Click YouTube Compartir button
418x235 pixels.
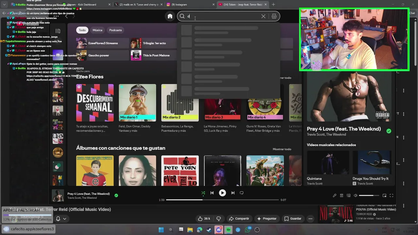(x=239, y=219)
